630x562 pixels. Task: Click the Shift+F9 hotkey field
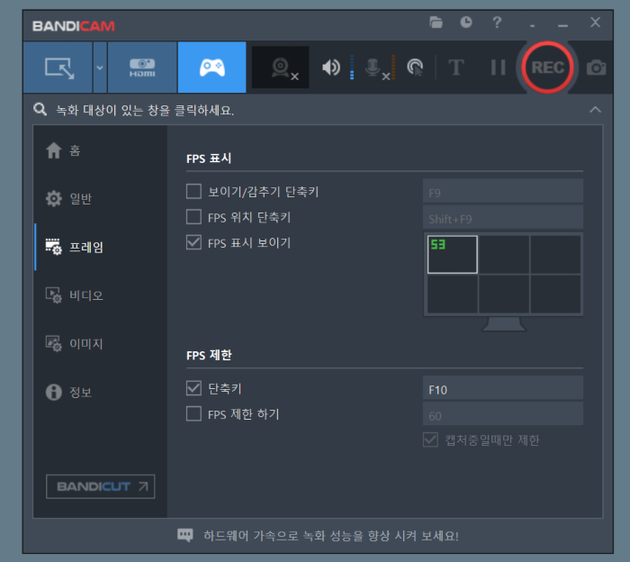[x=502, y=217]
